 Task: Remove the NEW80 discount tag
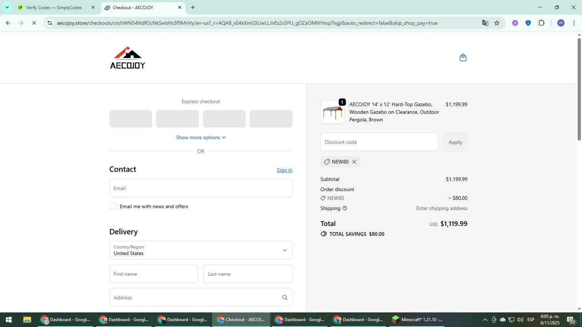354,162
